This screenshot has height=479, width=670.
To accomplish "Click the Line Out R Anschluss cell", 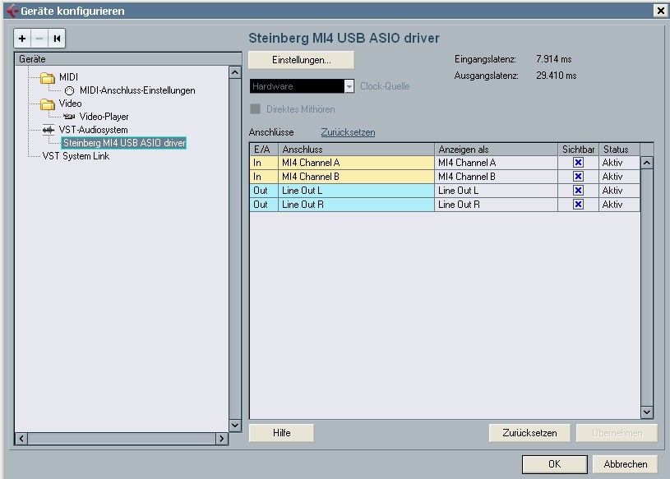I will tap(356, 205).
